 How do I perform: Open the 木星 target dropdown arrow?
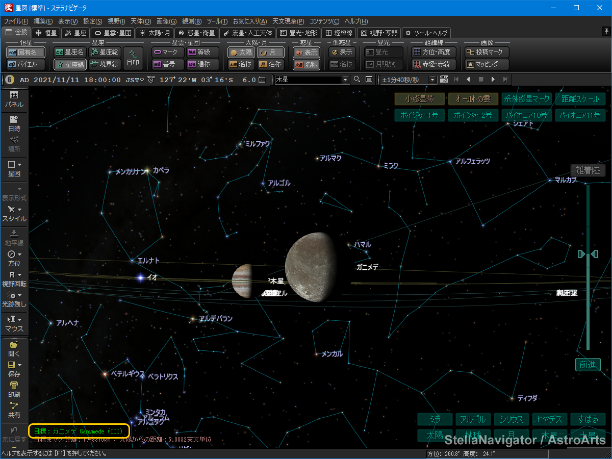click(x=345, y=80)
